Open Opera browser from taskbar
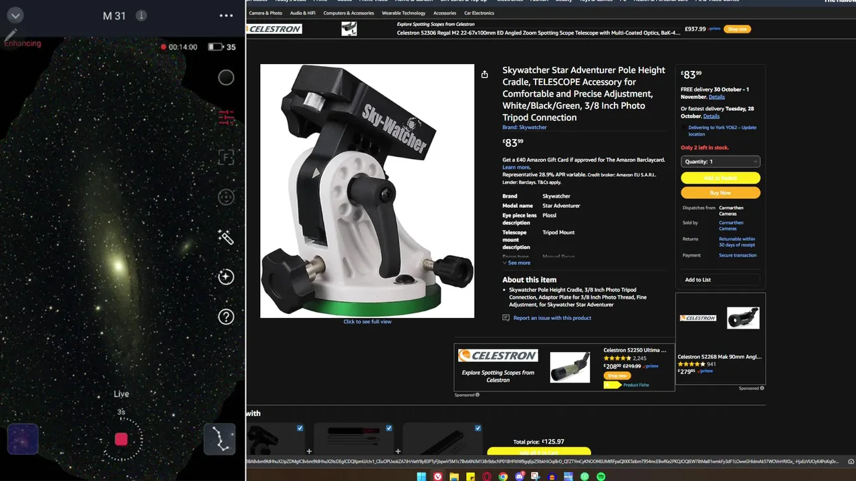The image size is (856, 481). click(487, 476)
